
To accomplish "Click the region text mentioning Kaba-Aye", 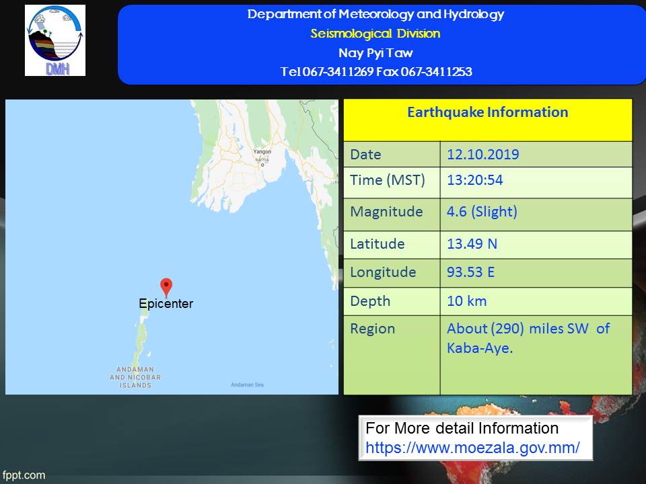I will click(528, 338).
